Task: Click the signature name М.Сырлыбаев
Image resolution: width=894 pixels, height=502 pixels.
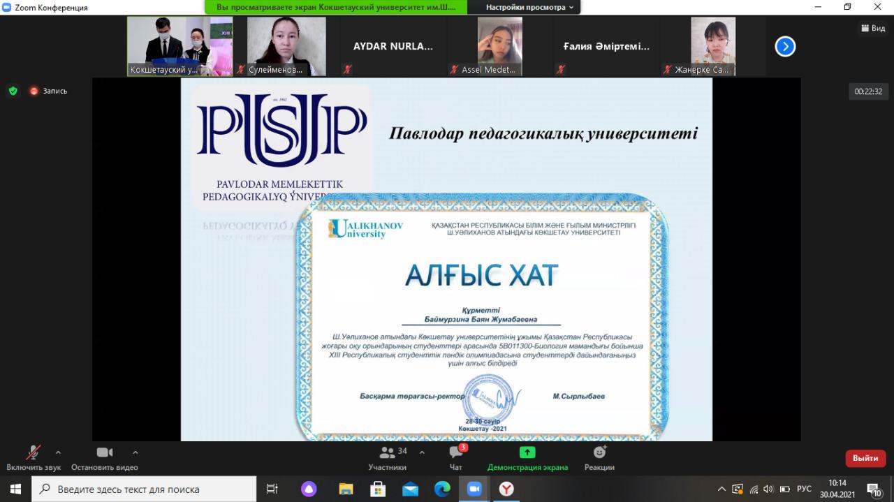Action: (579, 396)
